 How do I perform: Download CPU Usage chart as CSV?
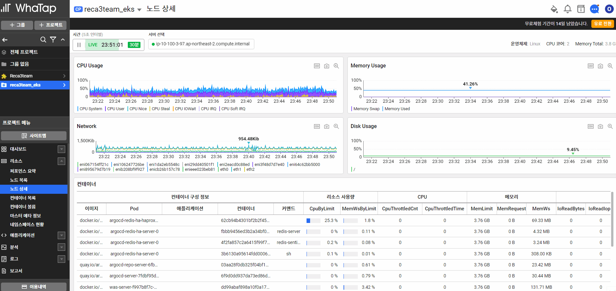317,66
